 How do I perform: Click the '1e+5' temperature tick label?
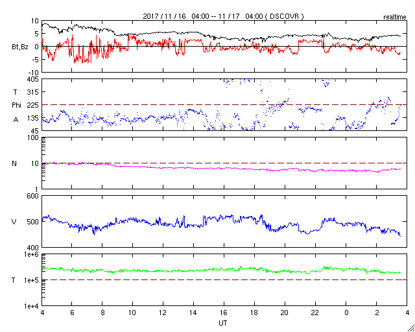click(x=32, y=280)
